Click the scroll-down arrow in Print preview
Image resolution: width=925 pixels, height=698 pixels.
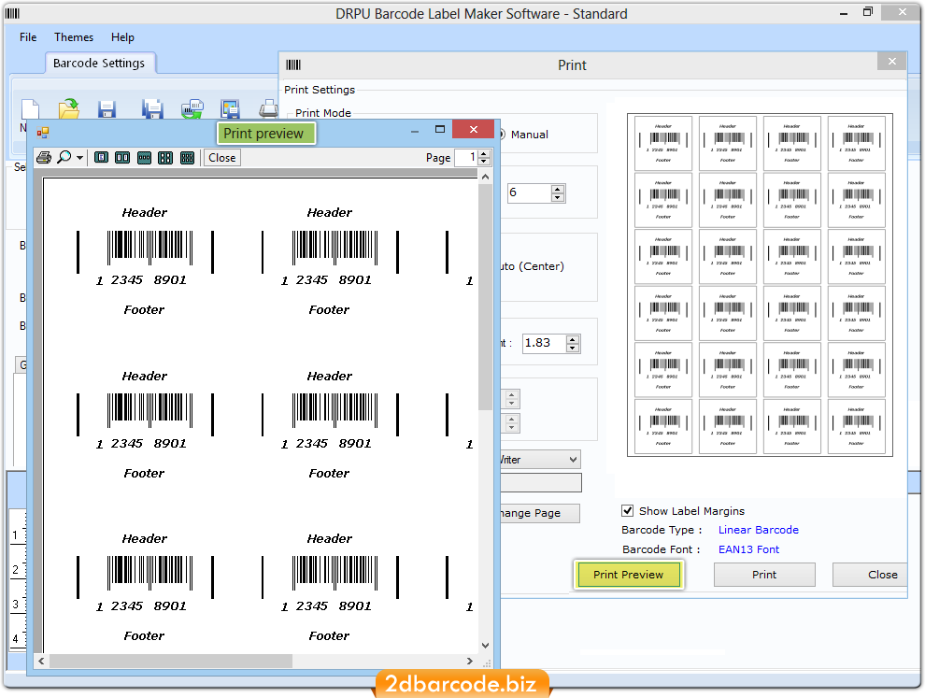tap(485, 646)
